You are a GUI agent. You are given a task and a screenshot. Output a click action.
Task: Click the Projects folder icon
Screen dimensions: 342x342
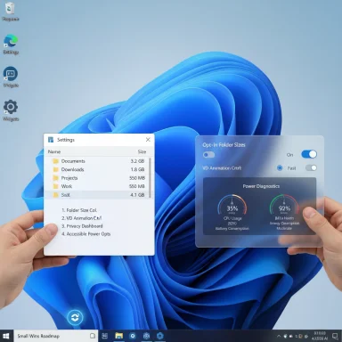coord(55,178)
